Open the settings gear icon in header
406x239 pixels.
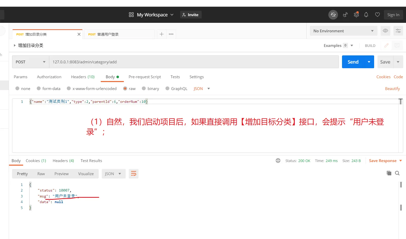[356, 15]
